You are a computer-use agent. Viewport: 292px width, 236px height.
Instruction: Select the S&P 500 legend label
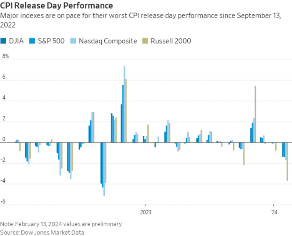(51, 41)
